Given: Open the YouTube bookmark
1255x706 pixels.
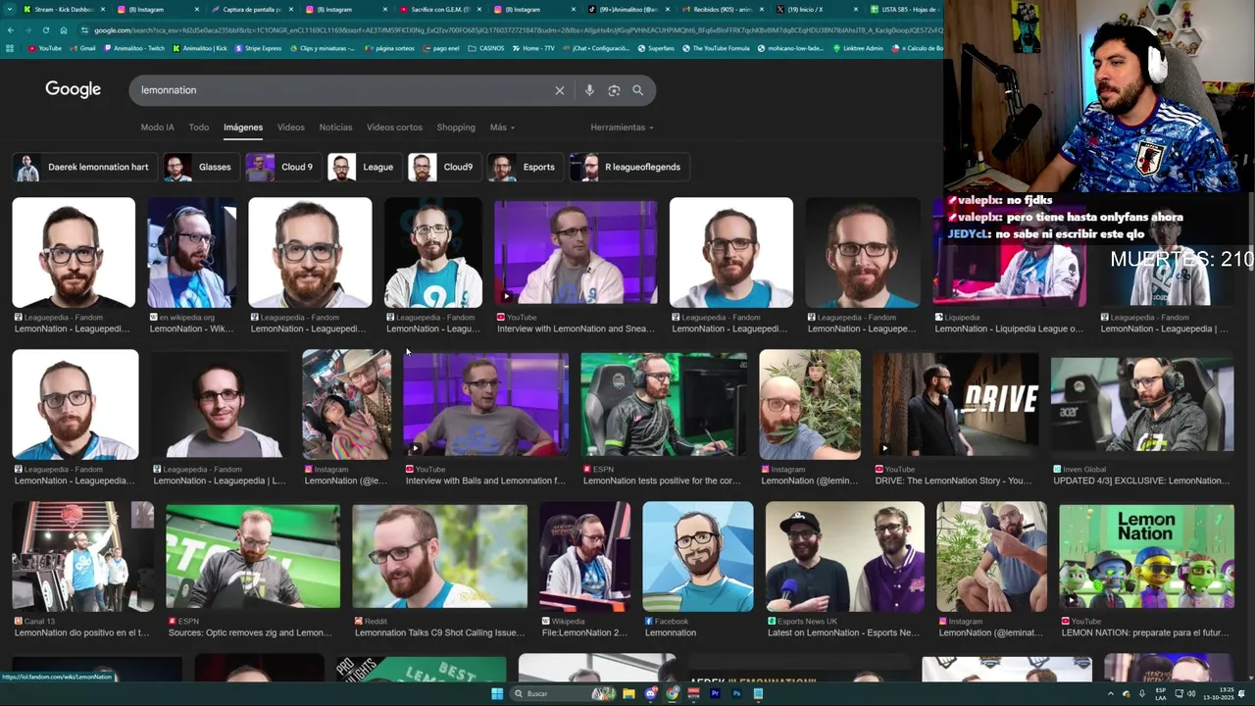Looking at the screenshot, I should click(x=45, y=48).
